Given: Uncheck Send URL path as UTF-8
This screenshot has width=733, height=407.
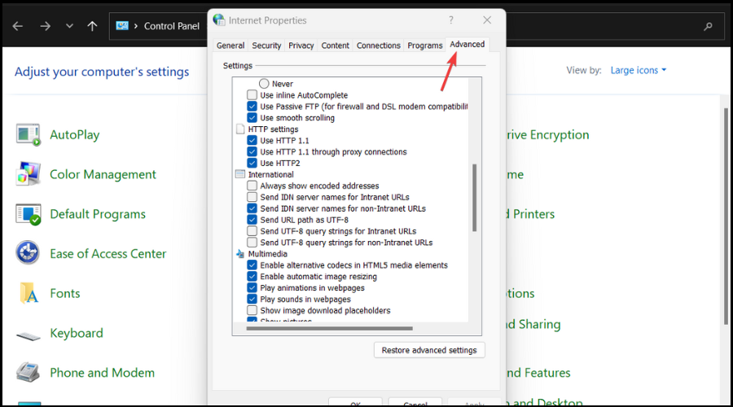Looking at the screenshot, I should pos(252,220).
